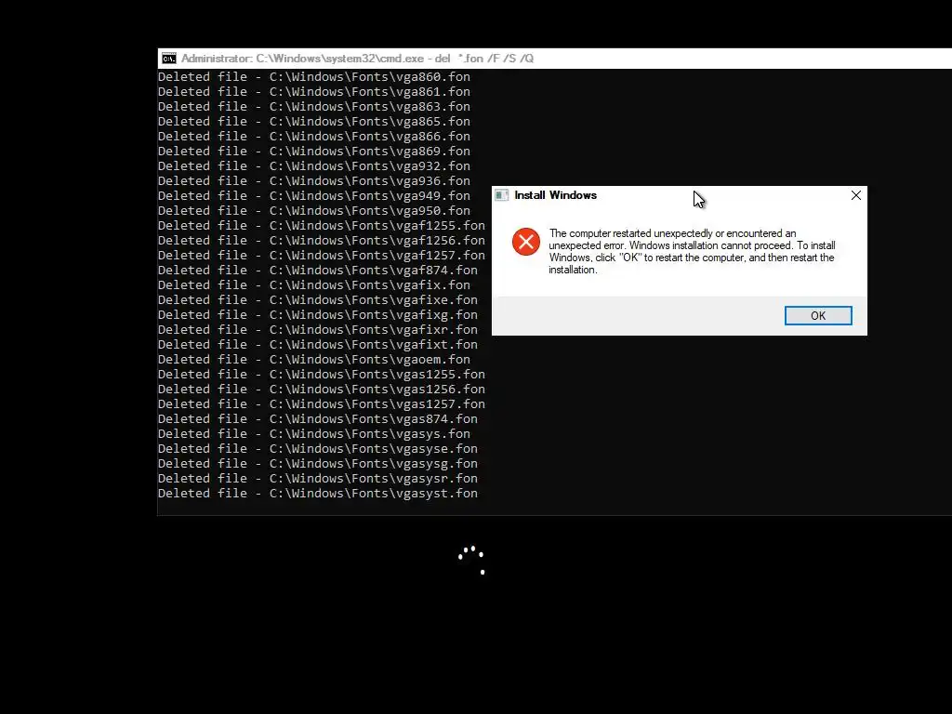The width and height of the screenshot is (952, 714).
Task: Click the Install Windows dialog title text
Action: pos(555,195)
